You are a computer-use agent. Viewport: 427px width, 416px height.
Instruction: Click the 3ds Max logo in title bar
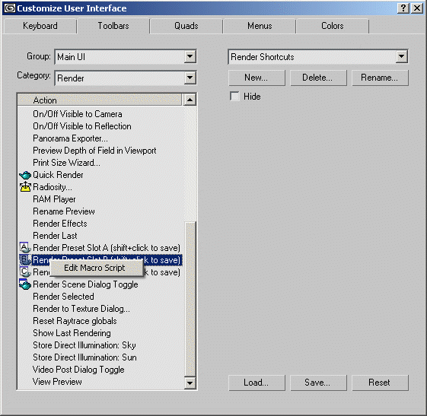point(10,8)
